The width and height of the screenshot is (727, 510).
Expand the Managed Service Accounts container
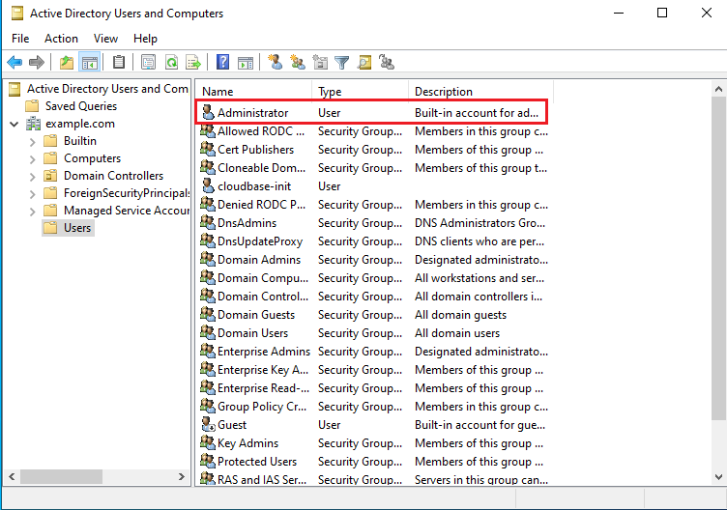32,212
